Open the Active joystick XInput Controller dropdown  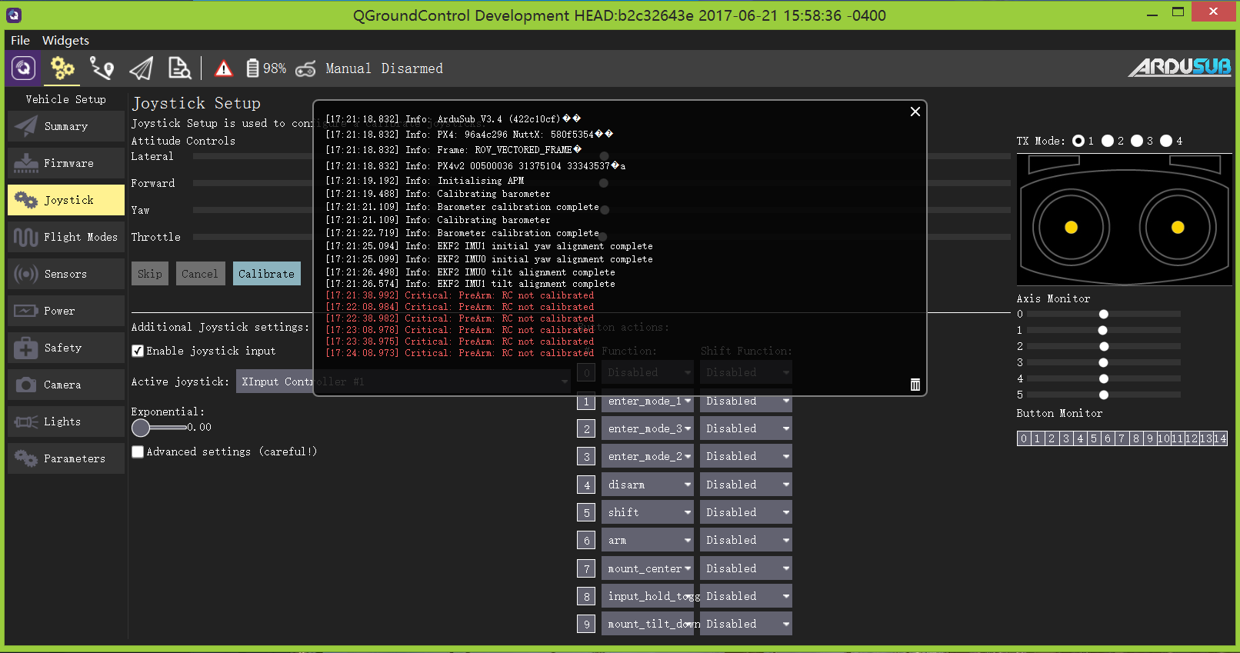pyautogui.click(x=403, y=381)
